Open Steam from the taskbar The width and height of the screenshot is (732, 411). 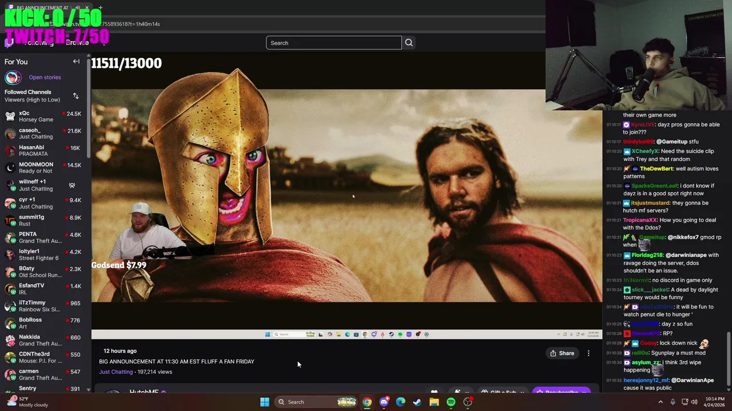coord(417,402)
